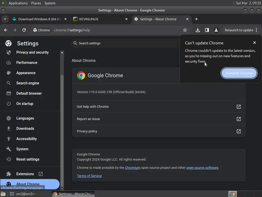Click the Default browser icon in sidebar

coord(8,93)
